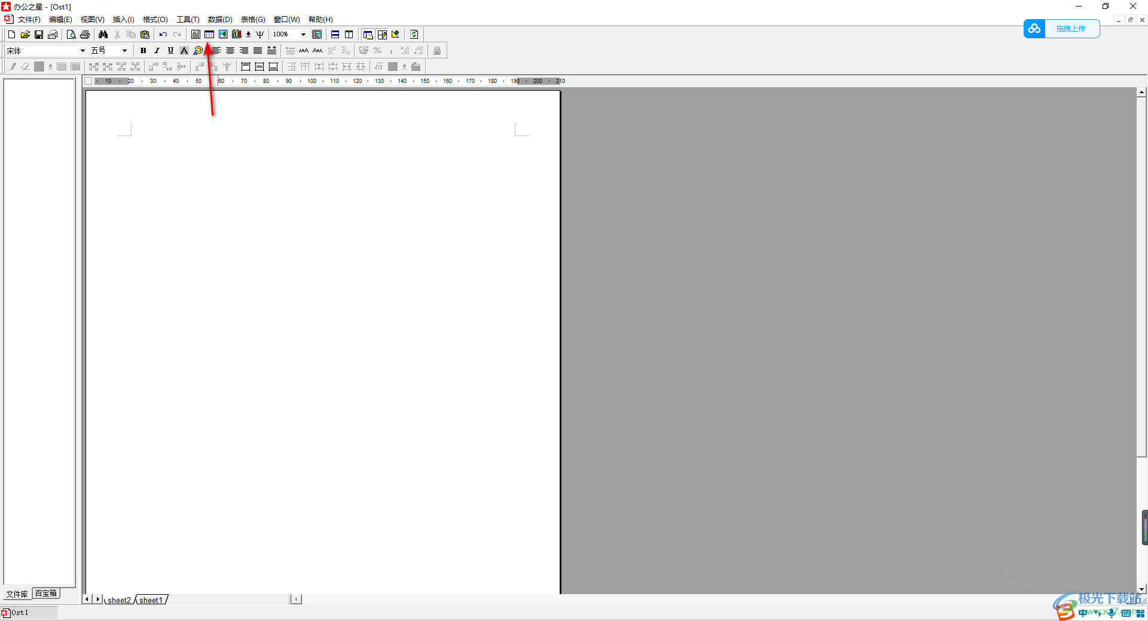Click the 拖拽上传 upload button
The height and width of the screenshot is (621, 1148).
click(1062, 29)
